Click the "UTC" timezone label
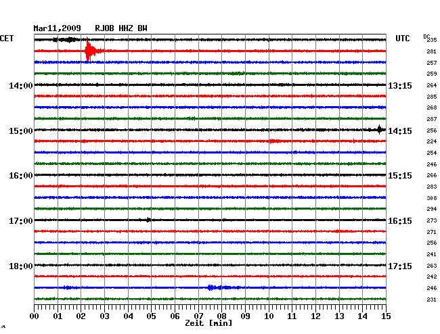440x334 pixels. (402, 39)
